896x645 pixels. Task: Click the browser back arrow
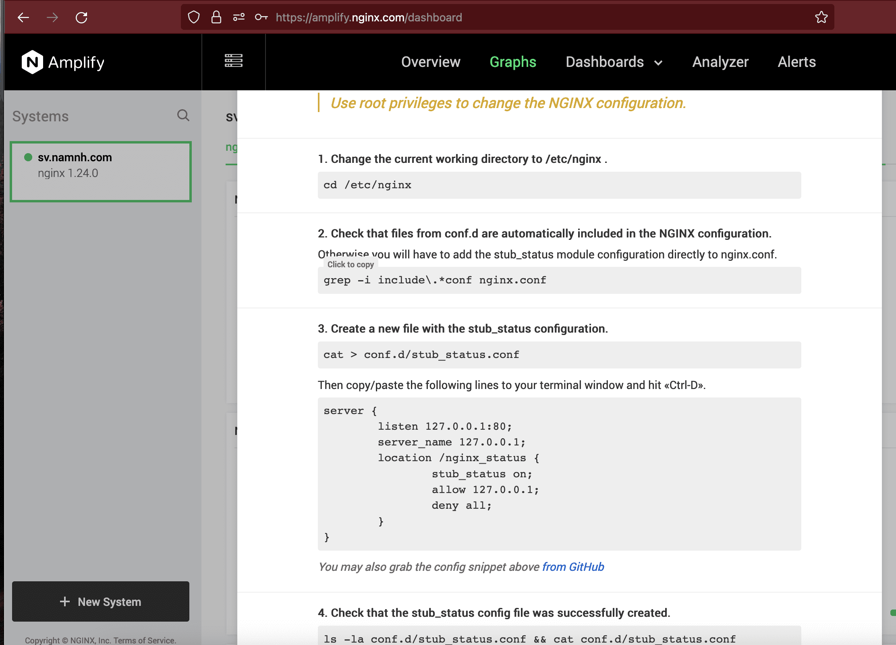tap(23, 17)
